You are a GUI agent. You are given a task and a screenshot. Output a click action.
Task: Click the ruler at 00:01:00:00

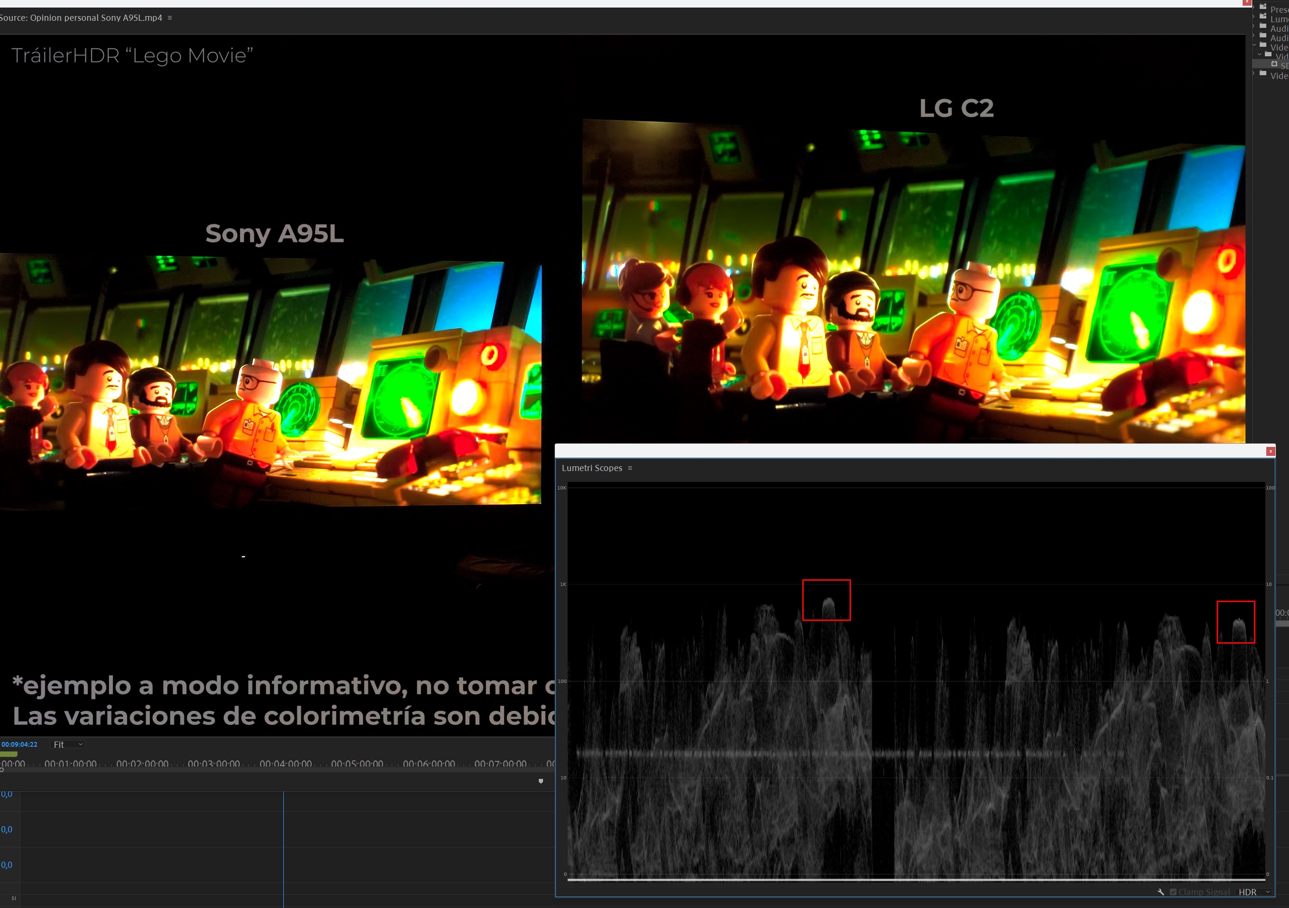70,764
